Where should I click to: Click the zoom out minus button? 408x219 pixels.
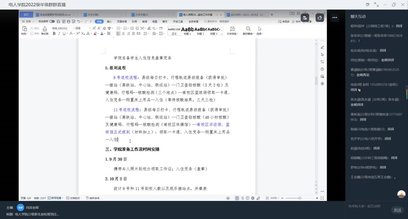coord(282,198)
